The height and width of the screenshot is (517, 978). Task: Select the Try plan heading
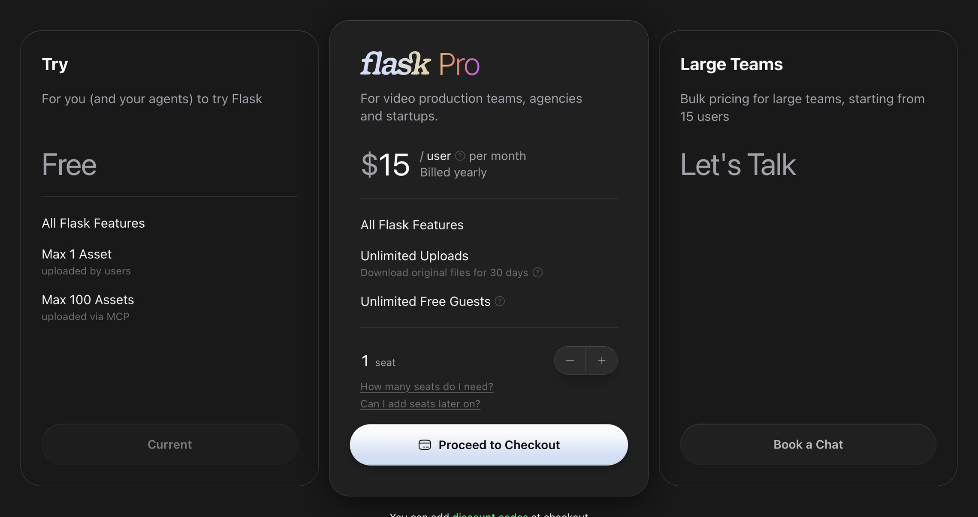point(55,64)
